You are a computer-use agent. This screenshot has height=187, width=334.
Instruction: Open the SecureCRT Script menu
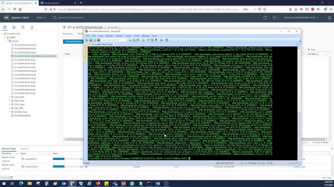(x=129, y=36)
